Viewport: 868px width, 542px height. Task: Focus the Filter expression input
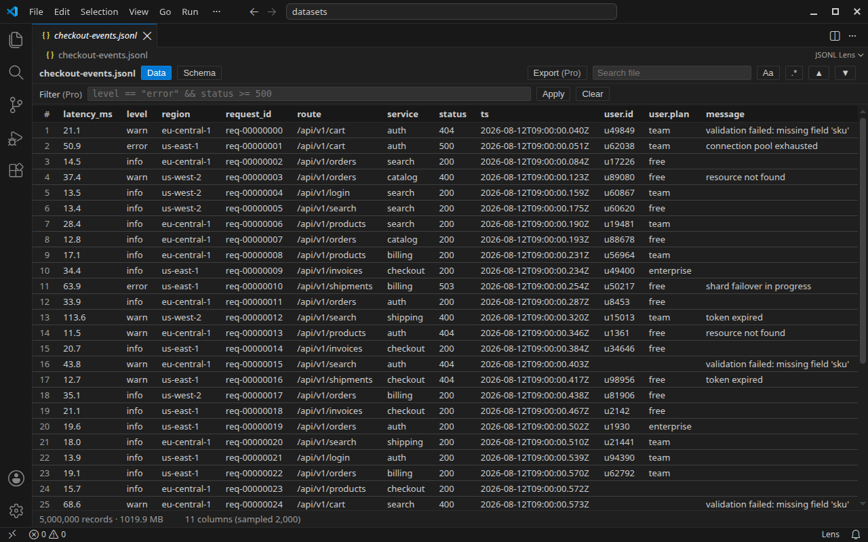pos(309,94)
